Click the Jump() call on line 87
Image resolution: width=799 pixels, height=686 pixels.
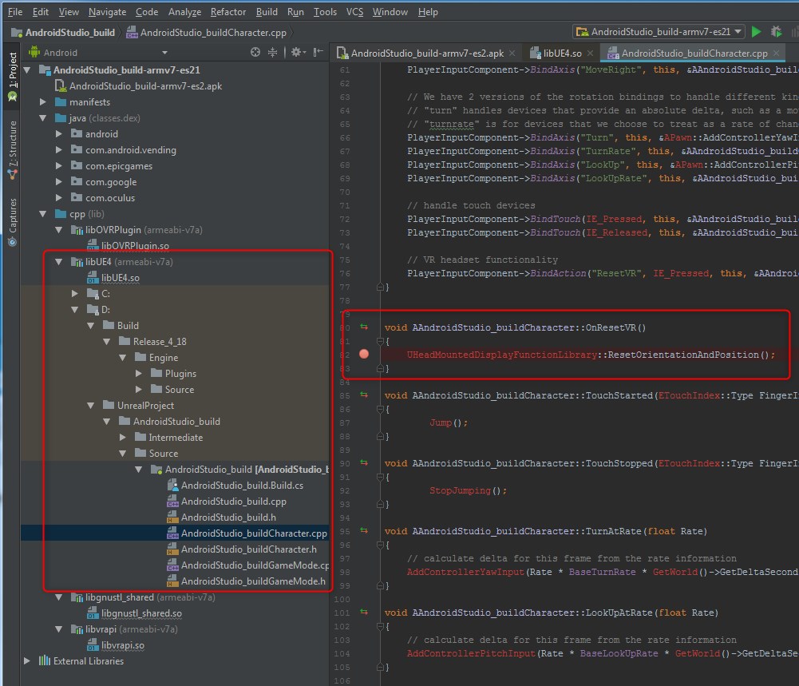click(x=449, y=422)
